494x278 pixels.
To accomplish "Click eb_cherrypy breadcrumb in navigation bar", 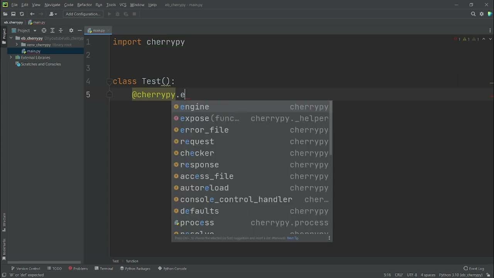I will (14, 22).
